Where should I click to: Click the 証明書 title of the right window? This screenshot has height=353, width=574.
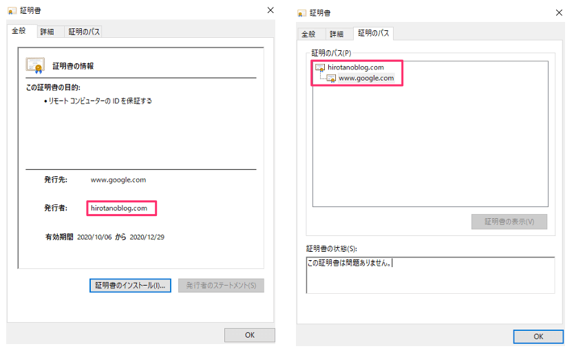coord(320,13)
